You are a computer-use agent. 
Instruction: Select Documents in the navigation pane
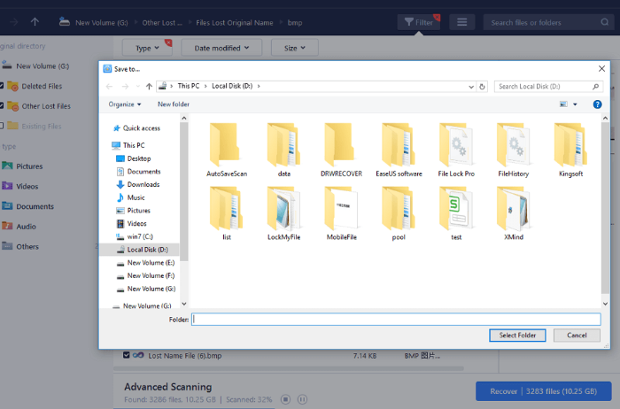[138, 172]
